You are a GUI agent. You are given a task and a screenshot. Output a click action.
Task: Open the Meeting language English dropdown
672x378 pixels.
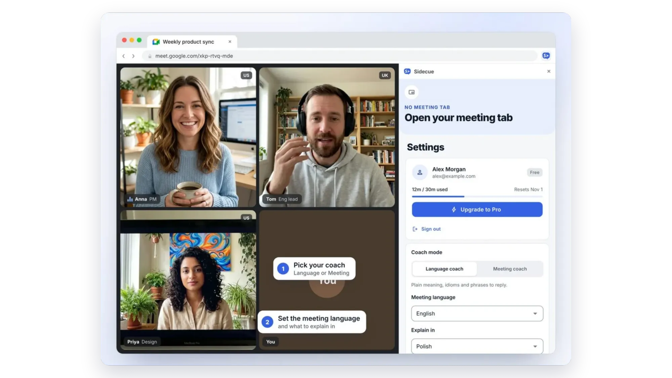click(x=477, y=313)
